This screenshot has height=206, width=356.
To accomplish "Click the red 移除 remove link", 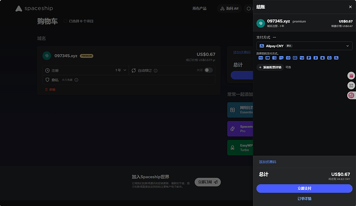I will (x=50, y=90).
